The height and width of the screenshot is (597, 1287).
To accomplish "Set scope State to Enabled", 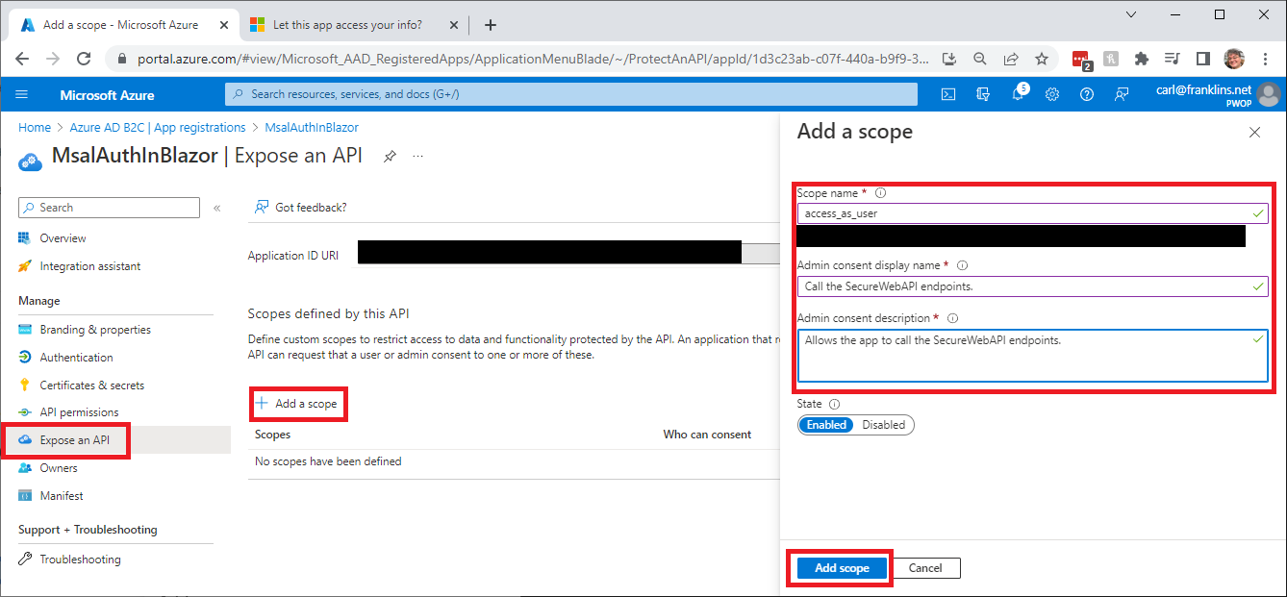I will pyautogui.click(x=826, y=425).
